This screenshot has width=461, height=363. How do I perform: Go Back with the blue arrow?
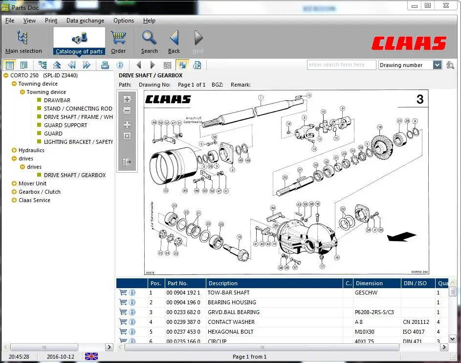coord(174,42)
